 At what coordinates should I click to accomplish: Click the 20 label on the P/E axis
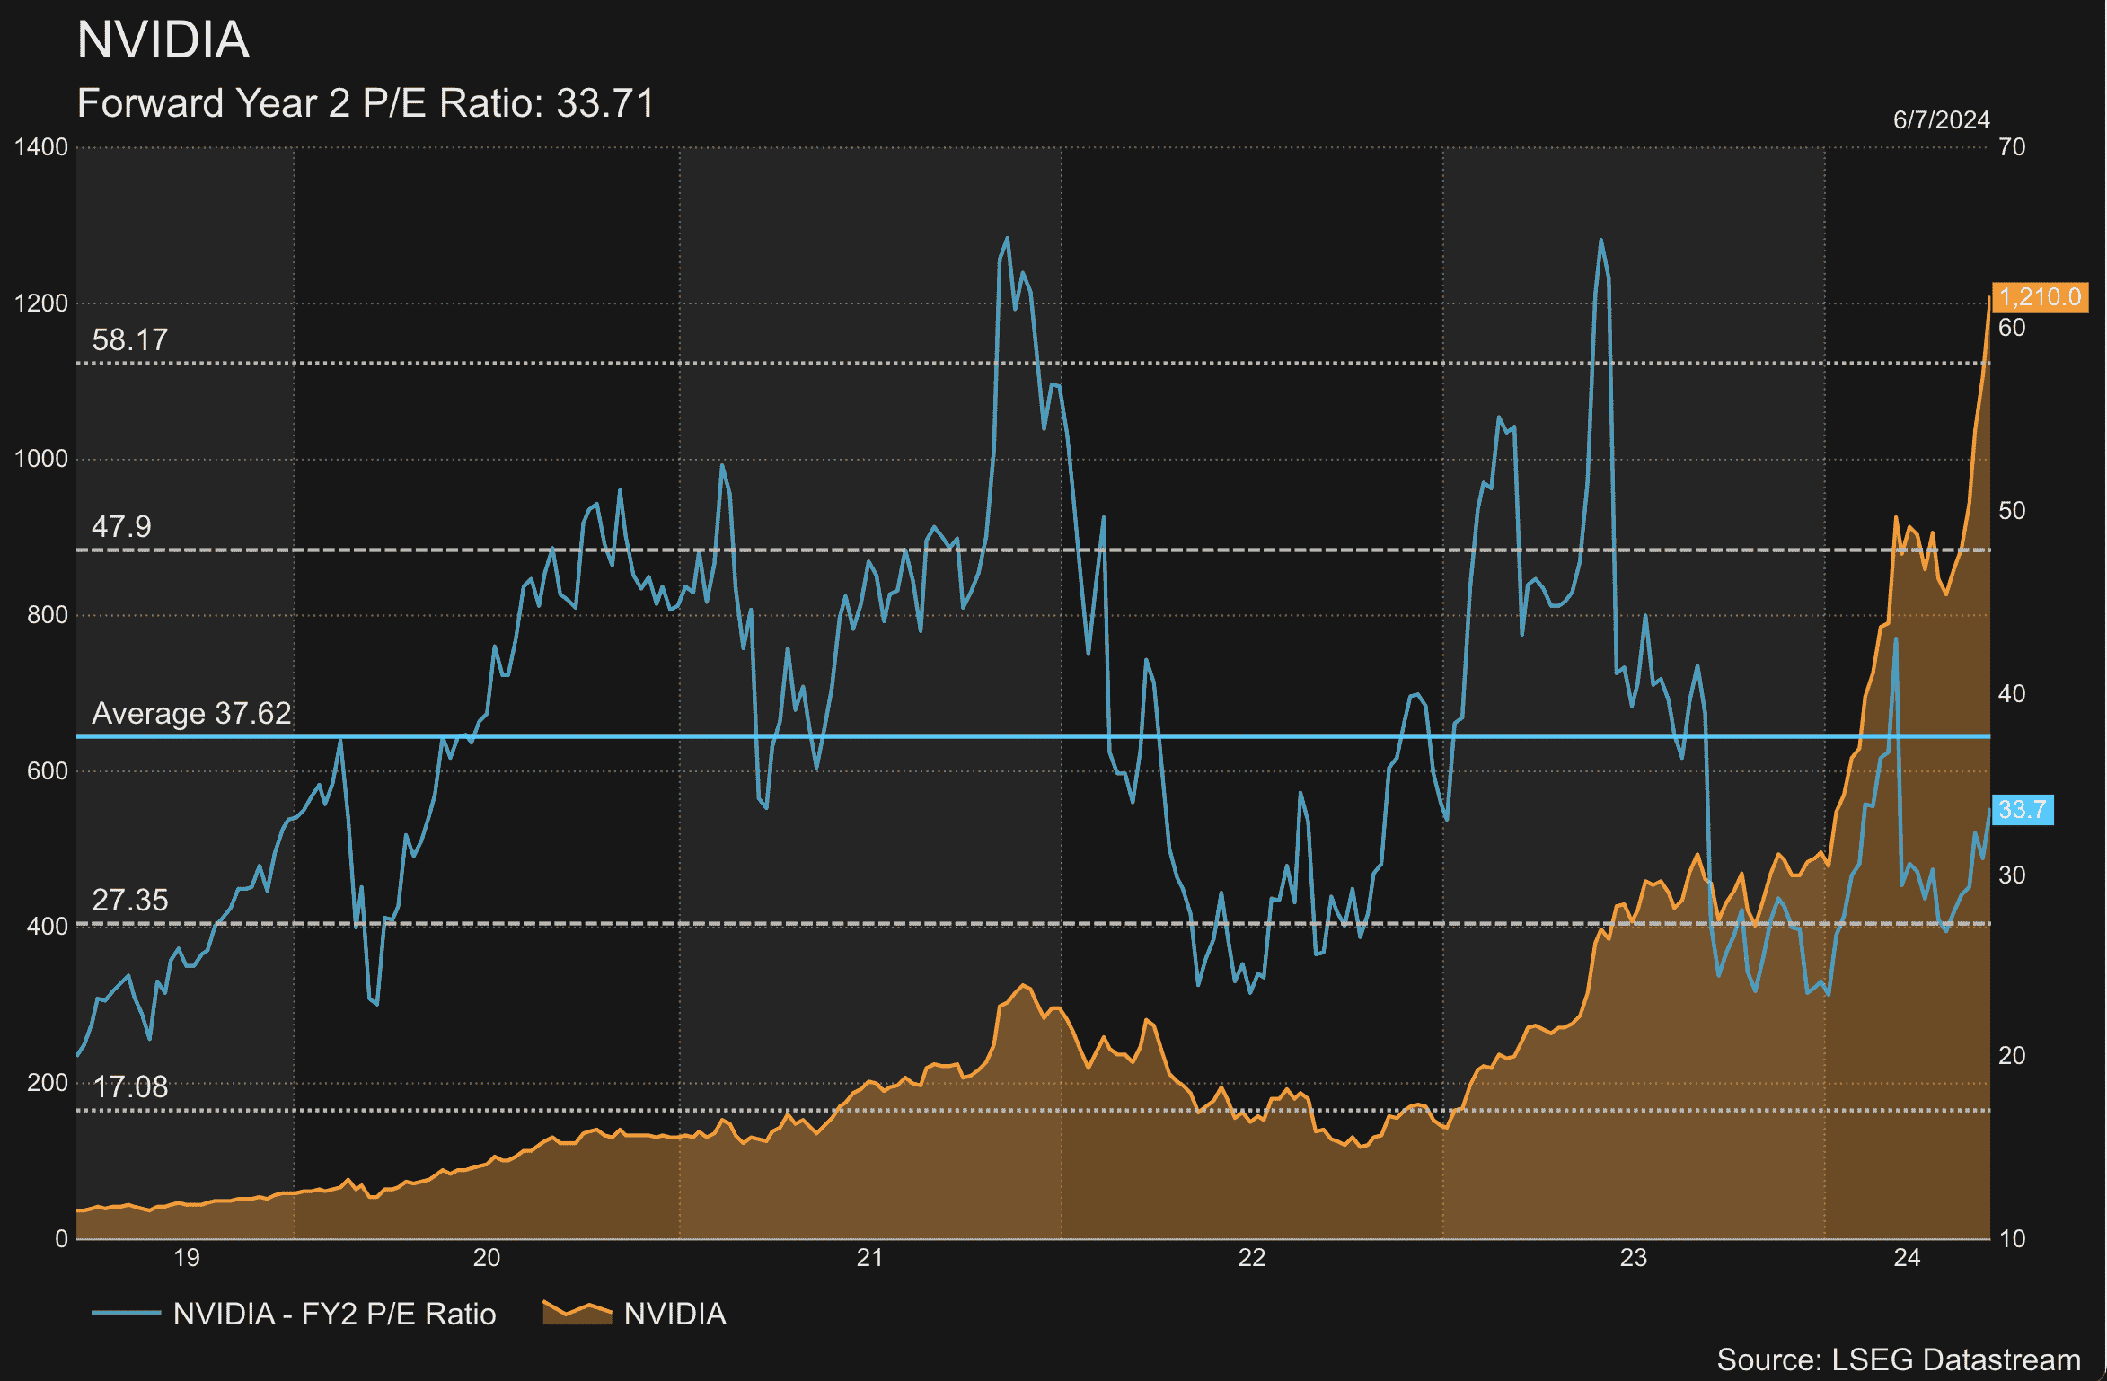coord(2012,1056)
